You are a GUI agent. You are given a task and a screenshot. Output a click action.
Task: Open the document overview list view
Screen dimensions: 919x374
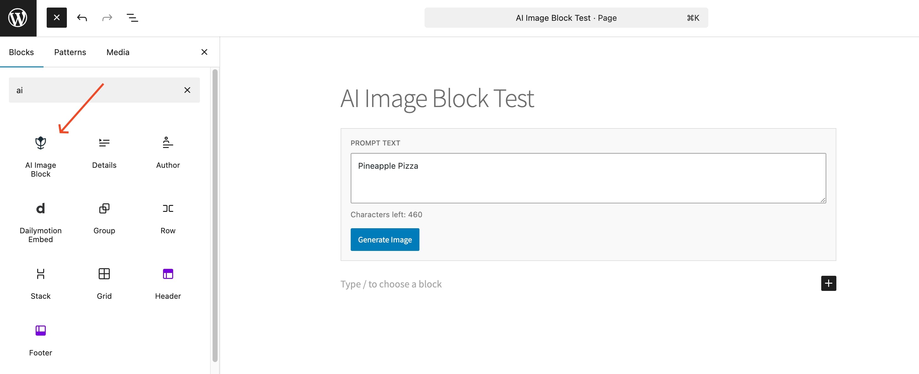click(132, 17)
